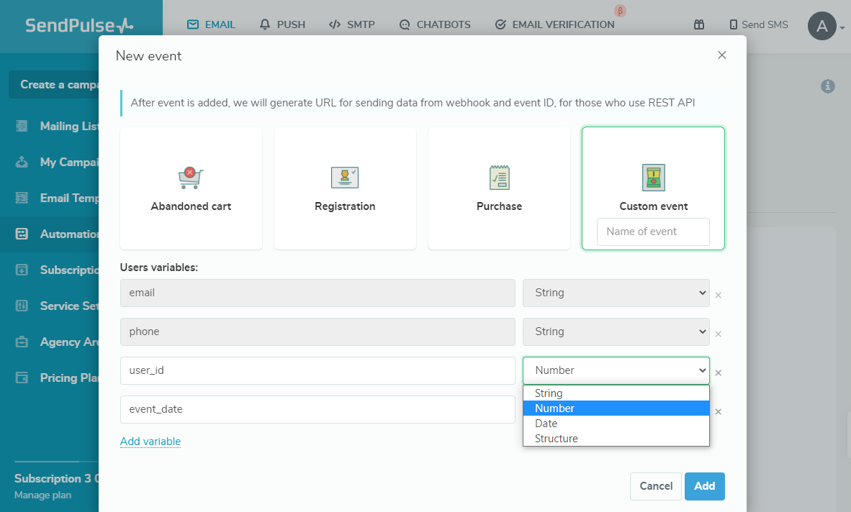Remove the phone variable with its X

pos(718,333)
